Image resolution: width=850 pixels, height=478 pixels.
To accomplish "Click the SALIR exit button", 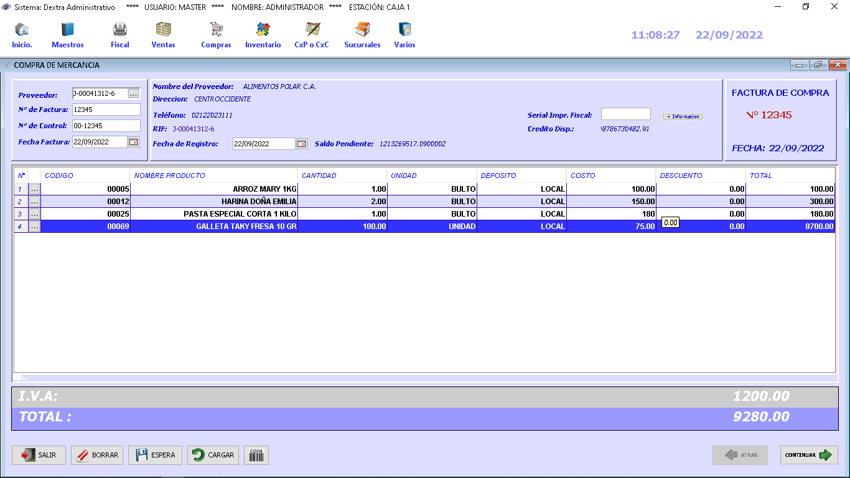I will click(x=39, y=455).
